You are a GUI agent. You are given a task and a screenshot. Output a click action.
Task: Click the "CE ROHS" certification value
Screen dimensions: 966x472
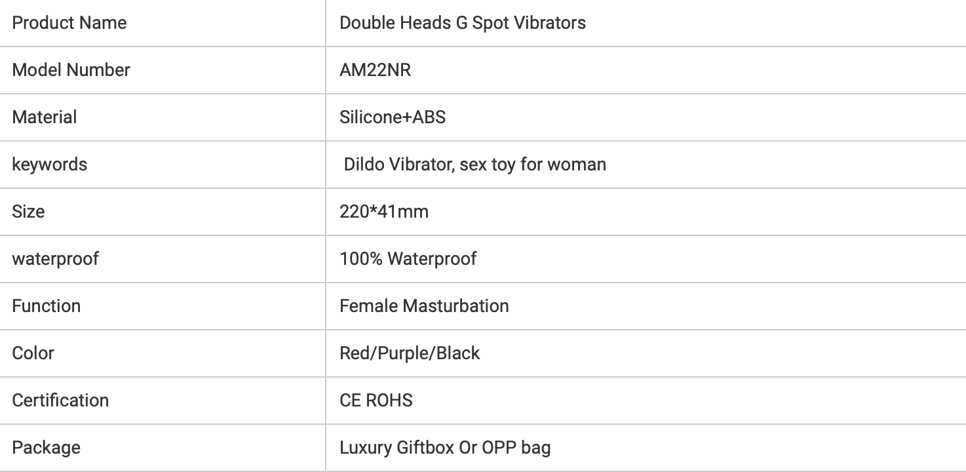pyautogui.click(x=376, y=401)
